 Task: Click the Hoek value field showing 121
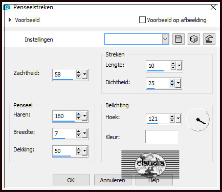tap(158, 119)
